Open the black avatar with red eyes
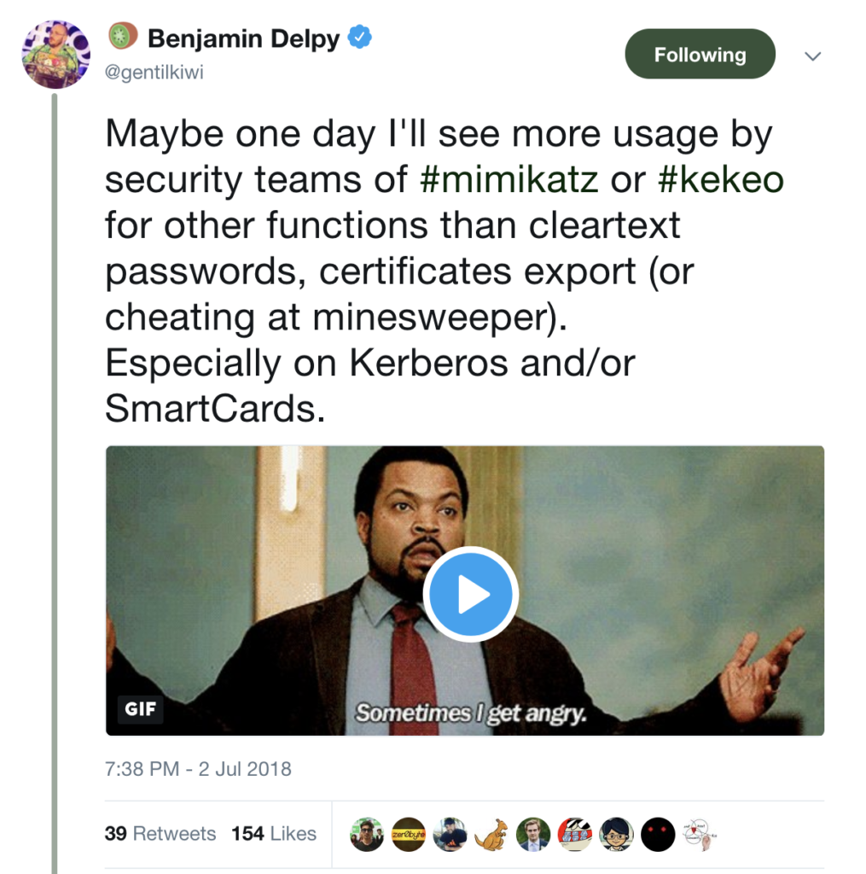866x874 pixels. (x=658, y=835)
